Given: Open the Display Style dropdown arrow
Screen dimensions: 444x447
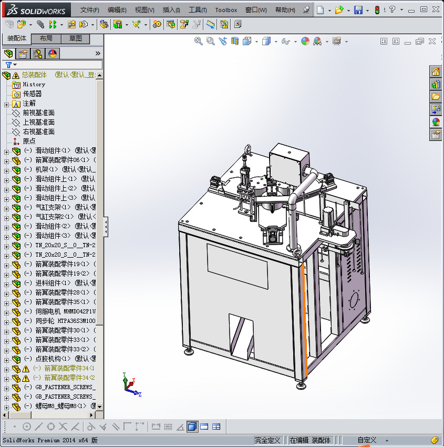Looking at the screenshot, I should pyautogui.click(x=275, y=42).
